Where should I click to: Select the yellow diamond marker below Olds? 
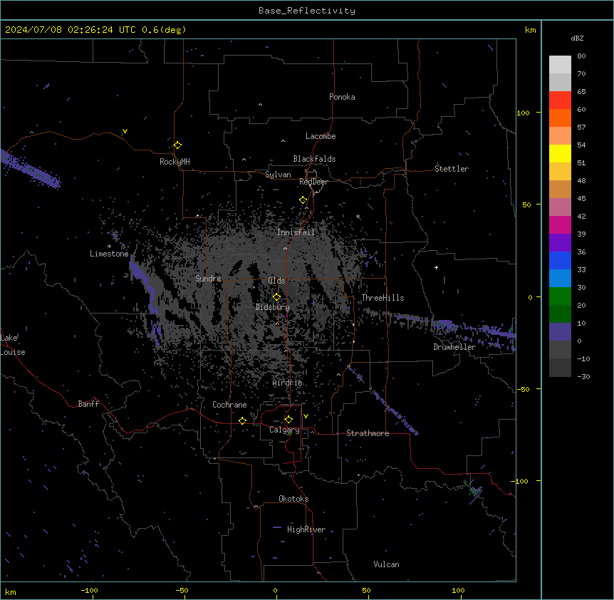276,297
